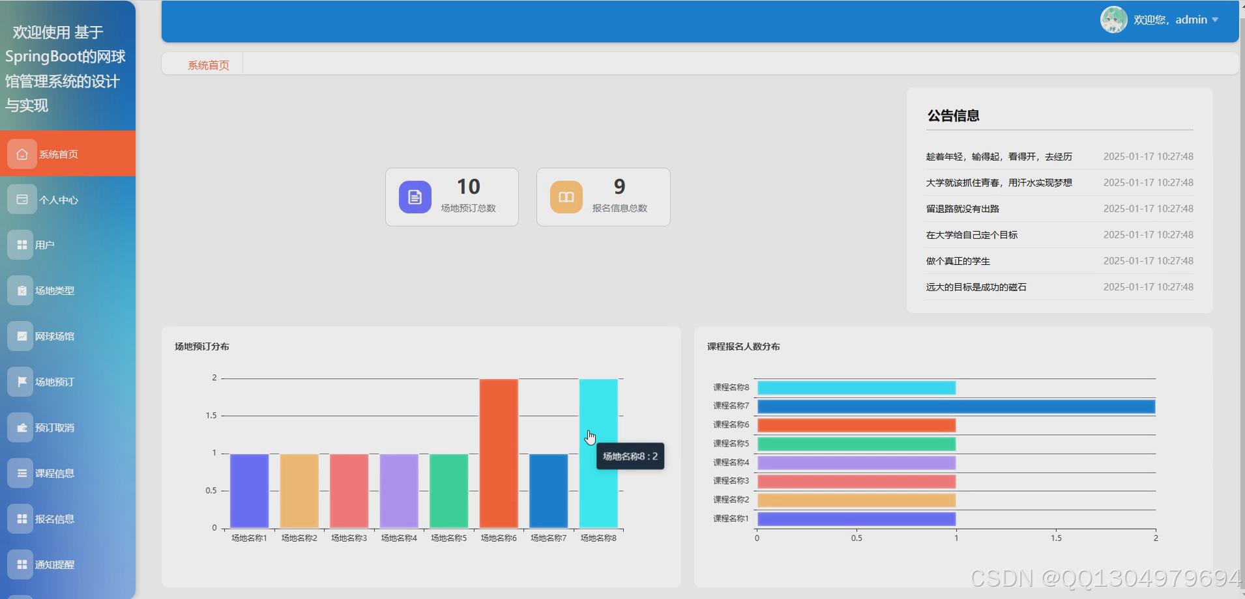The height and width of the screenshot is (599, 1245).
Task: Click the 课程报名人数分布 chart title
Action: [744, 346]
